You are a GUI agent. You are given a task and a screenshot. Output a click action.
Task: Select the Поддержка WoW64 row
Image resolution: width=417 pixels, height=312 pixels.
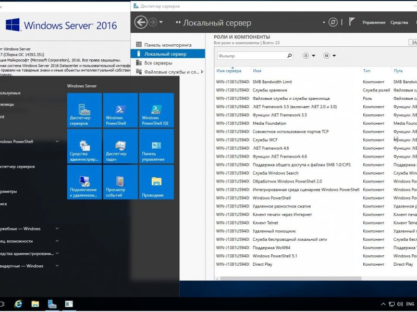(316, 248)
